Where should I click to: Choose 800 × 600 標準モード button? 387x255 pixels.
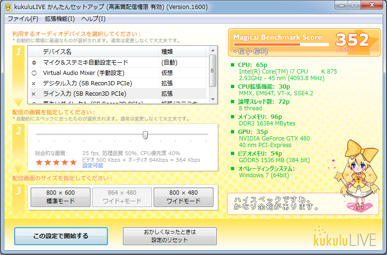point(61,197)
